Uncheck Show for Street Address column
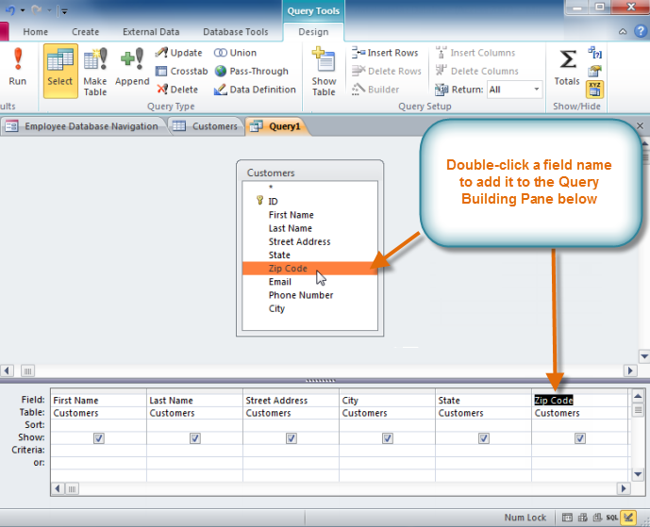Image resolution: width=650 pixels, height=527 pixels. coord(292,438)
